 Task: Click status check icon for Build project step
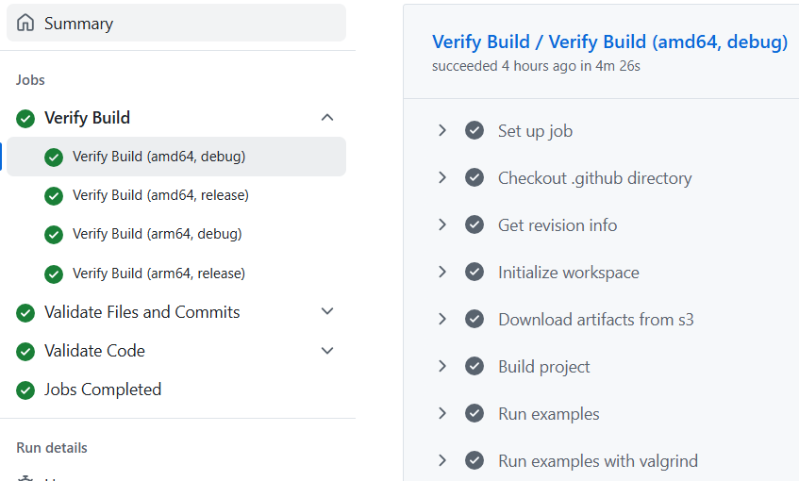[x=474, y=367]
